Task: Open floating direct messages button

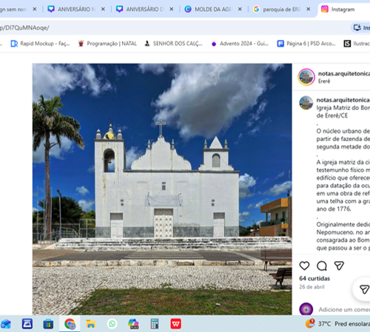Action: click(364, 289)
